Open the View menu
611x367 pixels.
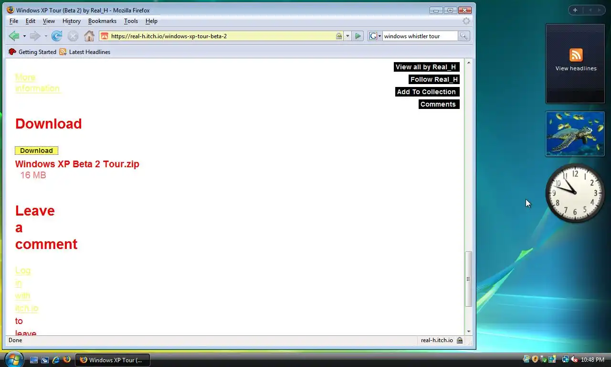click(x=49, y=21)
